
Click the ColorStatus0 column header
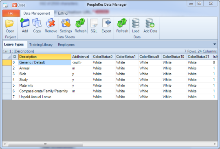(x=103, y=57)
